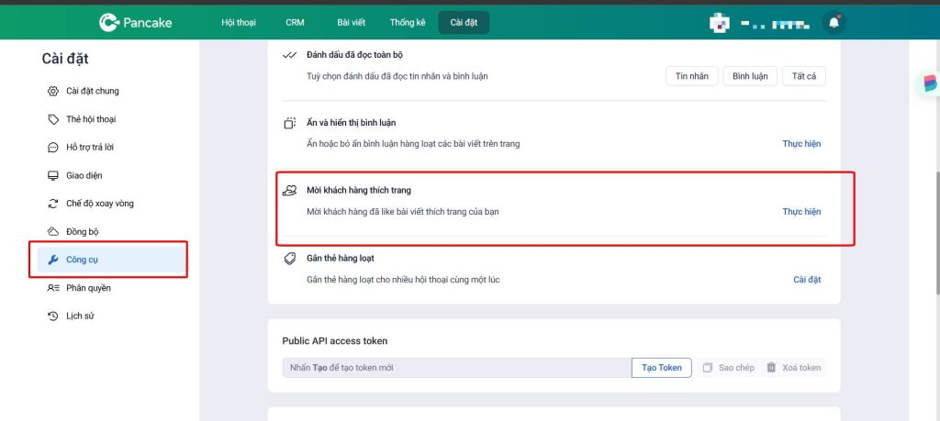Click the account avatar in the header
The image size is (940, 421).
(x=719, y=23)
